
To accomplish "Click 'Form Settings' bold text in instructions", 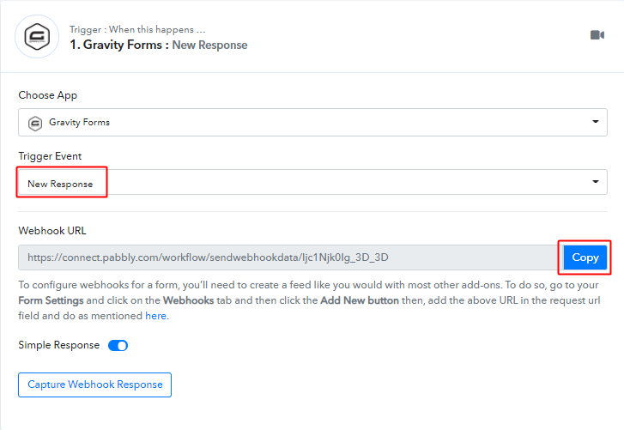I will coord(51,300).
